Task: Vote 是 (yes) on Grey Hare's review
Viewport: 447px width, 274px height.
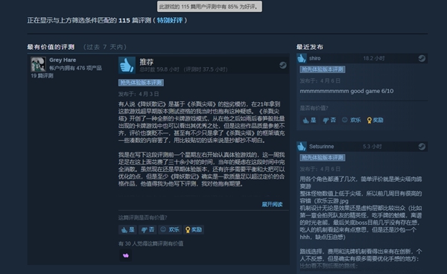Action: click(x=127, y=229)
